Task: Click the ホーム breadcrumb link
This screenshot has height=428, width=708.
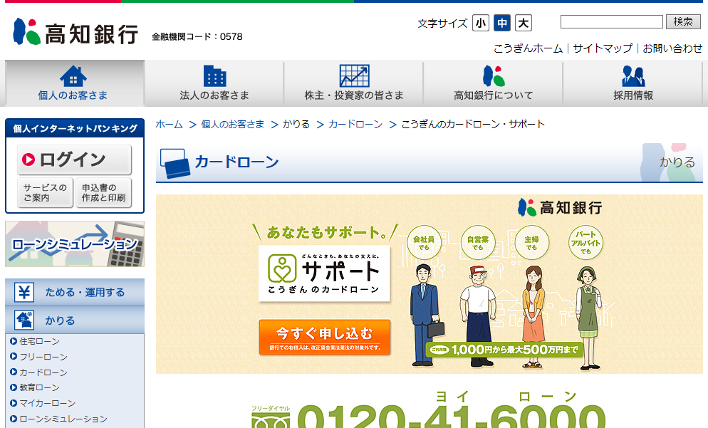Action: (x=170, y=124)
